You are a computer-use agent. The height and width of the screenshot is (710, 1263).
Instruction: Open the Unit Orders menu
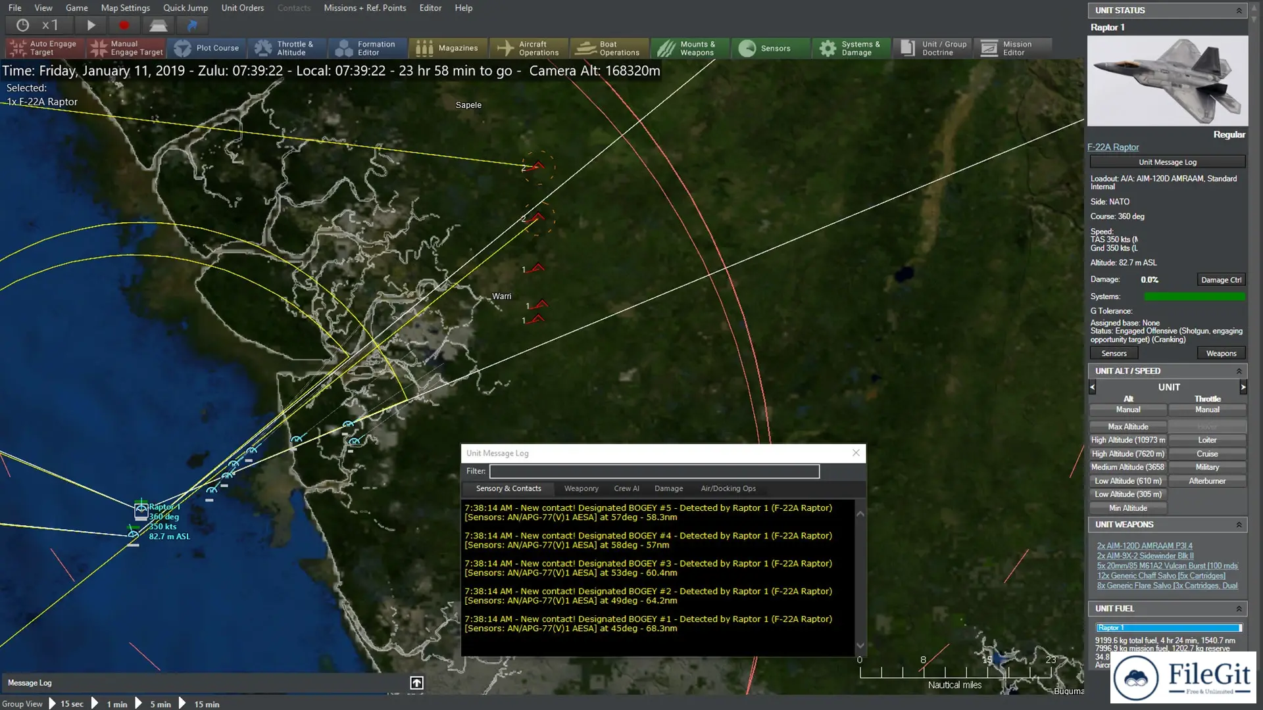tap(243, 8)
